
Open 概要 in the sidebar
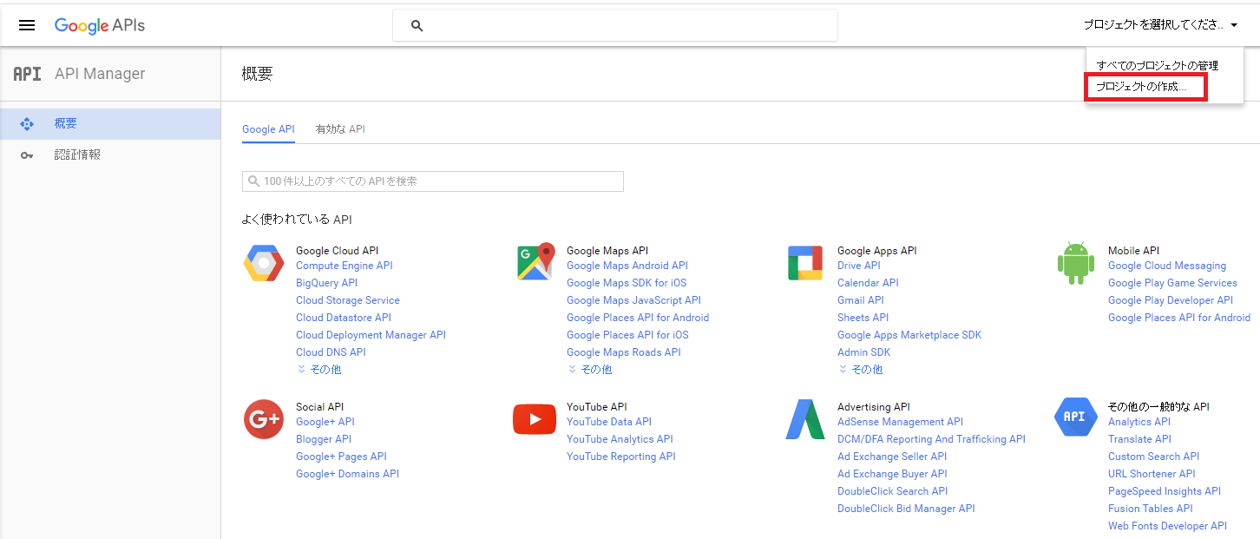point(110,124)
